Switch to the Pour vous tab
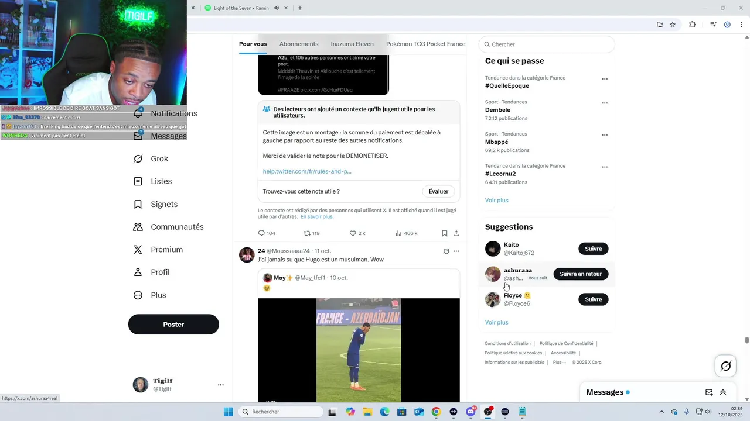 tap(253, 44)
